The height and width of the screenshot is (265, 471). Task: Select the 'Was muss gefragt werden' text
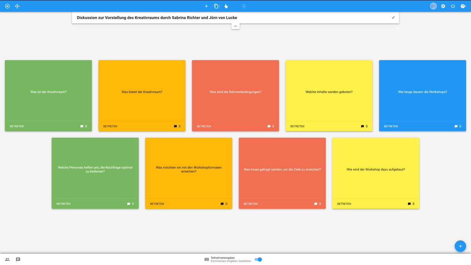[x=282, y=170]
